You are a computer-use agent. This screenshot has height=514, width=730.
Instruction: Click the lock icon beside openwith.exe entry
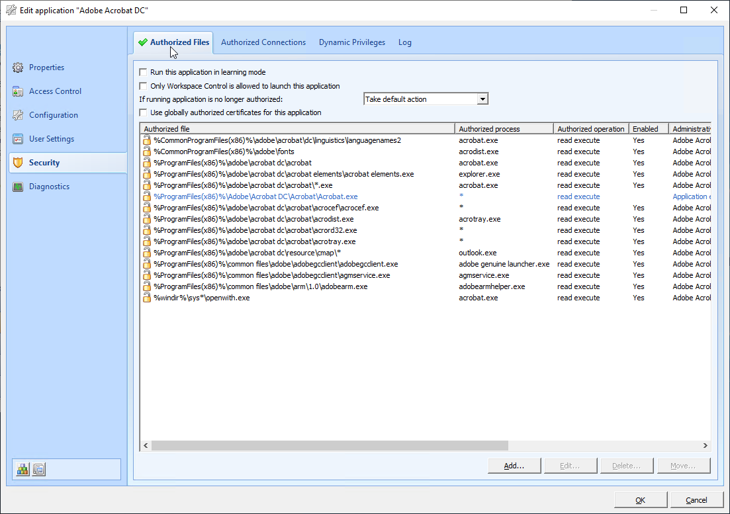147,298
